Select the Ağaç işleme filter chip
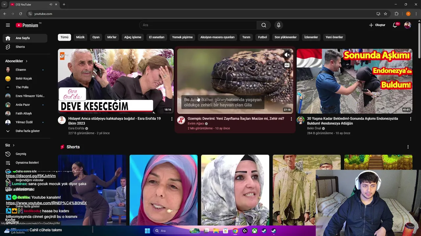This screenshot has width=421, height=236. (133, 37)
